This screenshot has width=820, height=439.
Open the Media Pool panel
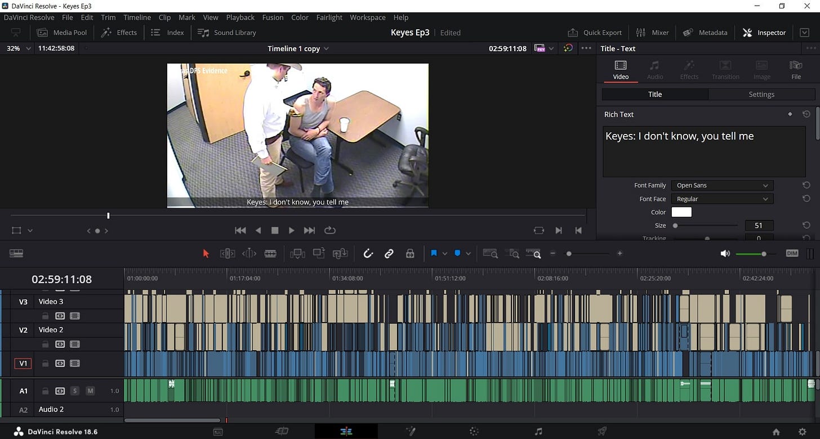[x=62, y=33]
